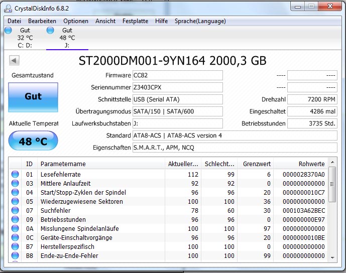Image resolution: width=346 pixels, height=273 pixels.
Task: Sort by the ID column header
Action: 29,164
